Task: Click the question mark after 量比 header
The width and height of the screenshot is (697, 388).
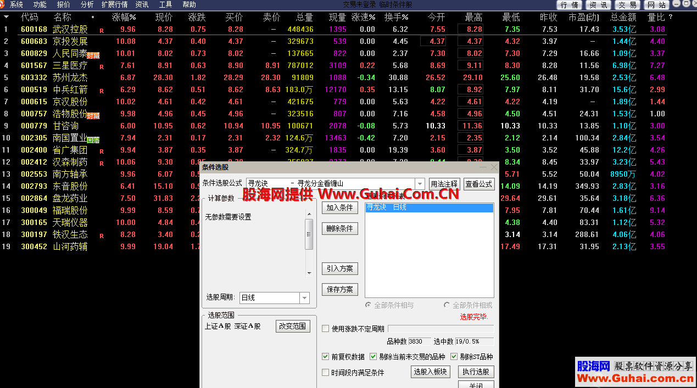Action: (671, 18)
